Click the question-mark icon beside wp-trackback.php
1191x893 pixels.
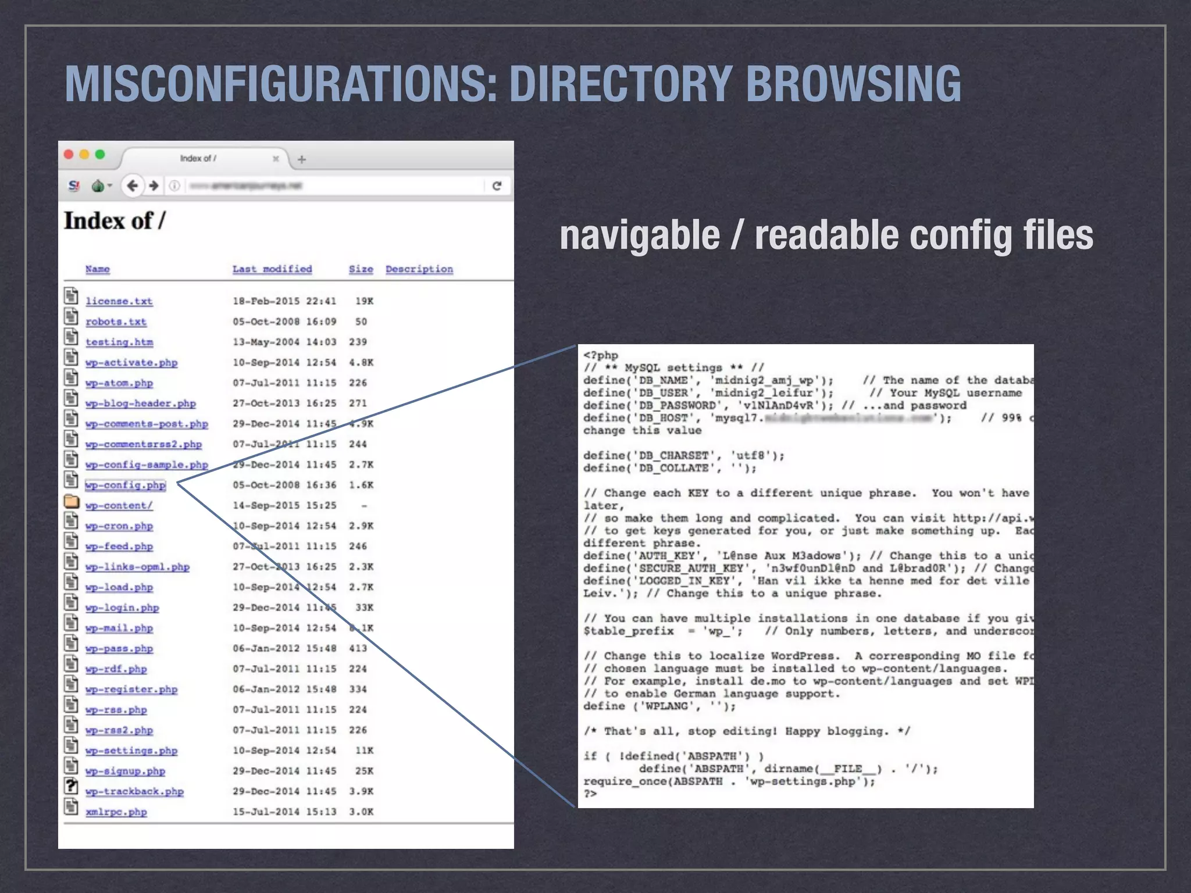[x=71, y=786]
